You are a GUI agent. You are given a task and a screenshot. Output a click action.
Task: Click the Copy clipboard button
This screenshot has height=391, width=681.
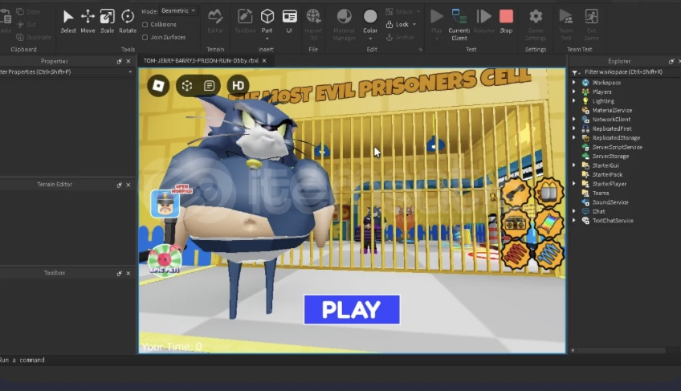tap(29, 12)
